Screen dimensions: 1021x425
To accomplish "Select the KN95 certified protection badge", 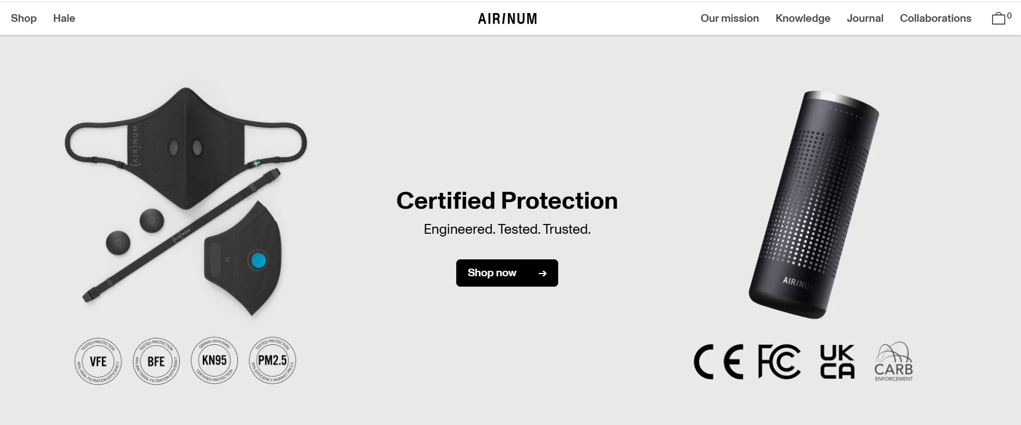I will pyautogui.click(x=214, y=360).
